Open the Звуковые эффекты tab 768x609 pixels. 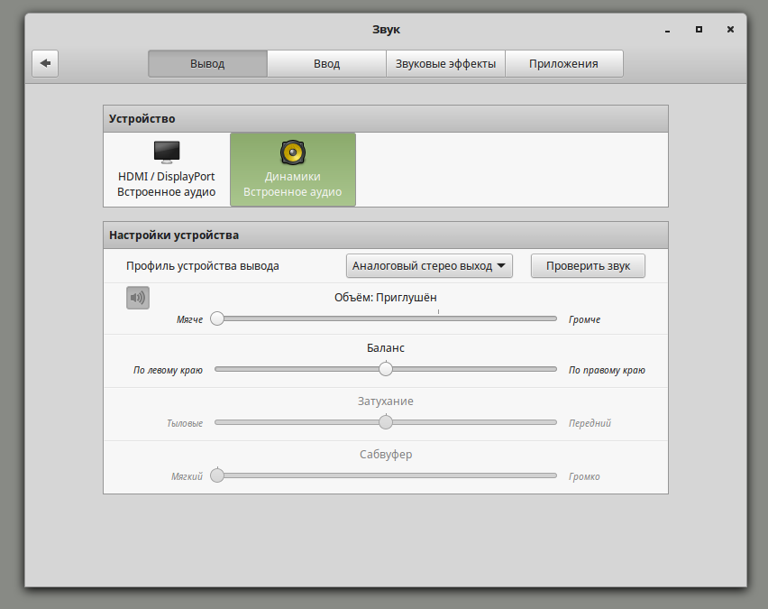click(x=445, y=64)
